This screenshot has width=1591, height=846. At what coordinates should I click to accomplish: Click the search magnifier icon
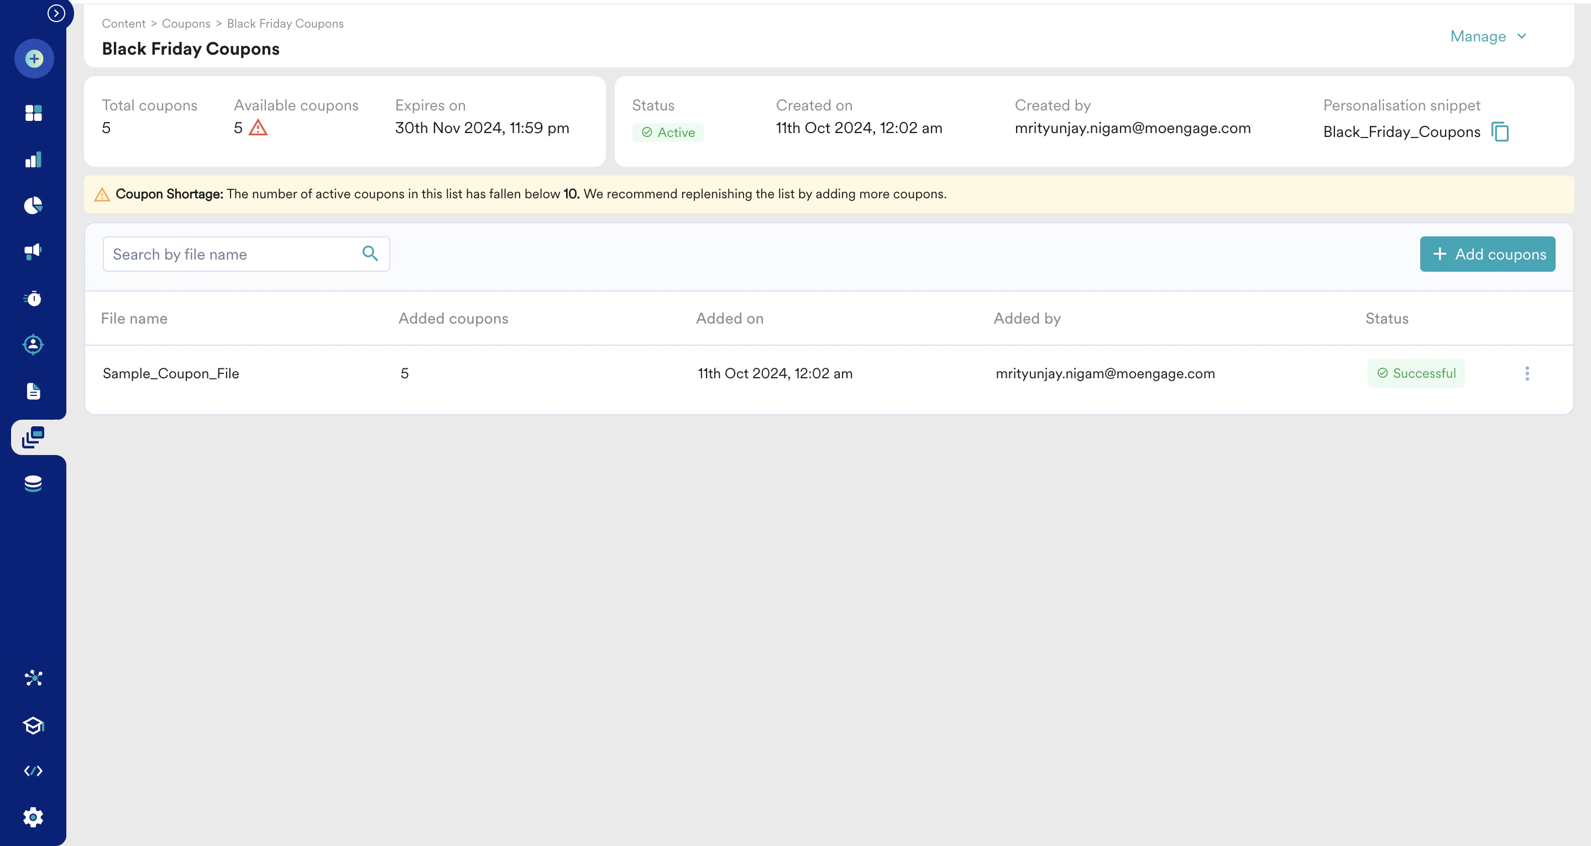click(370, 253)
